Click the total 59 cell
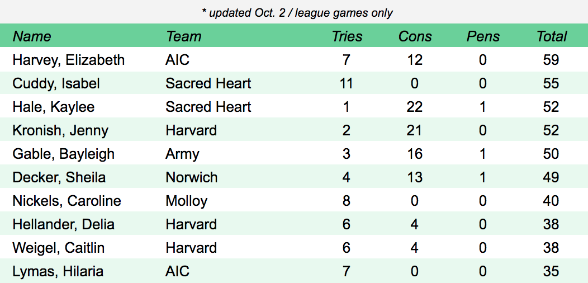Screen dimensions: 588x283 (x=551, y=60)
